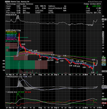The image size is (107, 109).
Task: Click the RSI current value tag on right axis
Action: [x=104, y=19]
